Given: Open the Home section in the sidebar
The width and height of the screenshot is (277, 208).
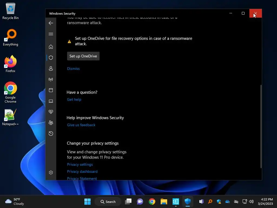Looking at the screenshot, I should (51, 47).
